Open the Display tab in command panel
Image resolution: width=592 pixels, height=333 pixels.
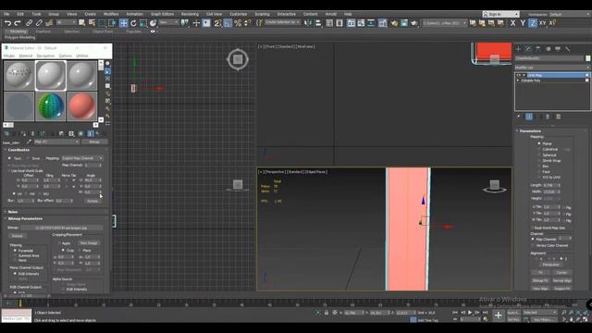point(558,49)
